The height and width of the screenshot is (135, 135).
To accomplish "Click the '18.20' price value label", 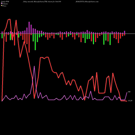I will click(130, 101).
